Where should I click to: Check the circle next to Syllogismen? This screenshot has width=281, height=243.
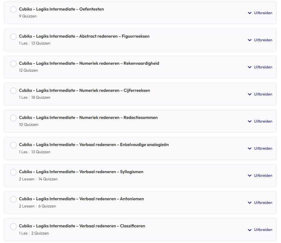pos(13,172)
